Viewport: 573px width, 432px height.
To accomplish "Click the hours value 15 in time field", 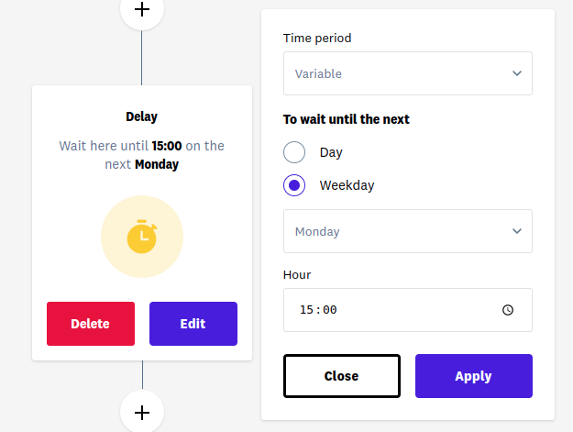I will [306, 310].
